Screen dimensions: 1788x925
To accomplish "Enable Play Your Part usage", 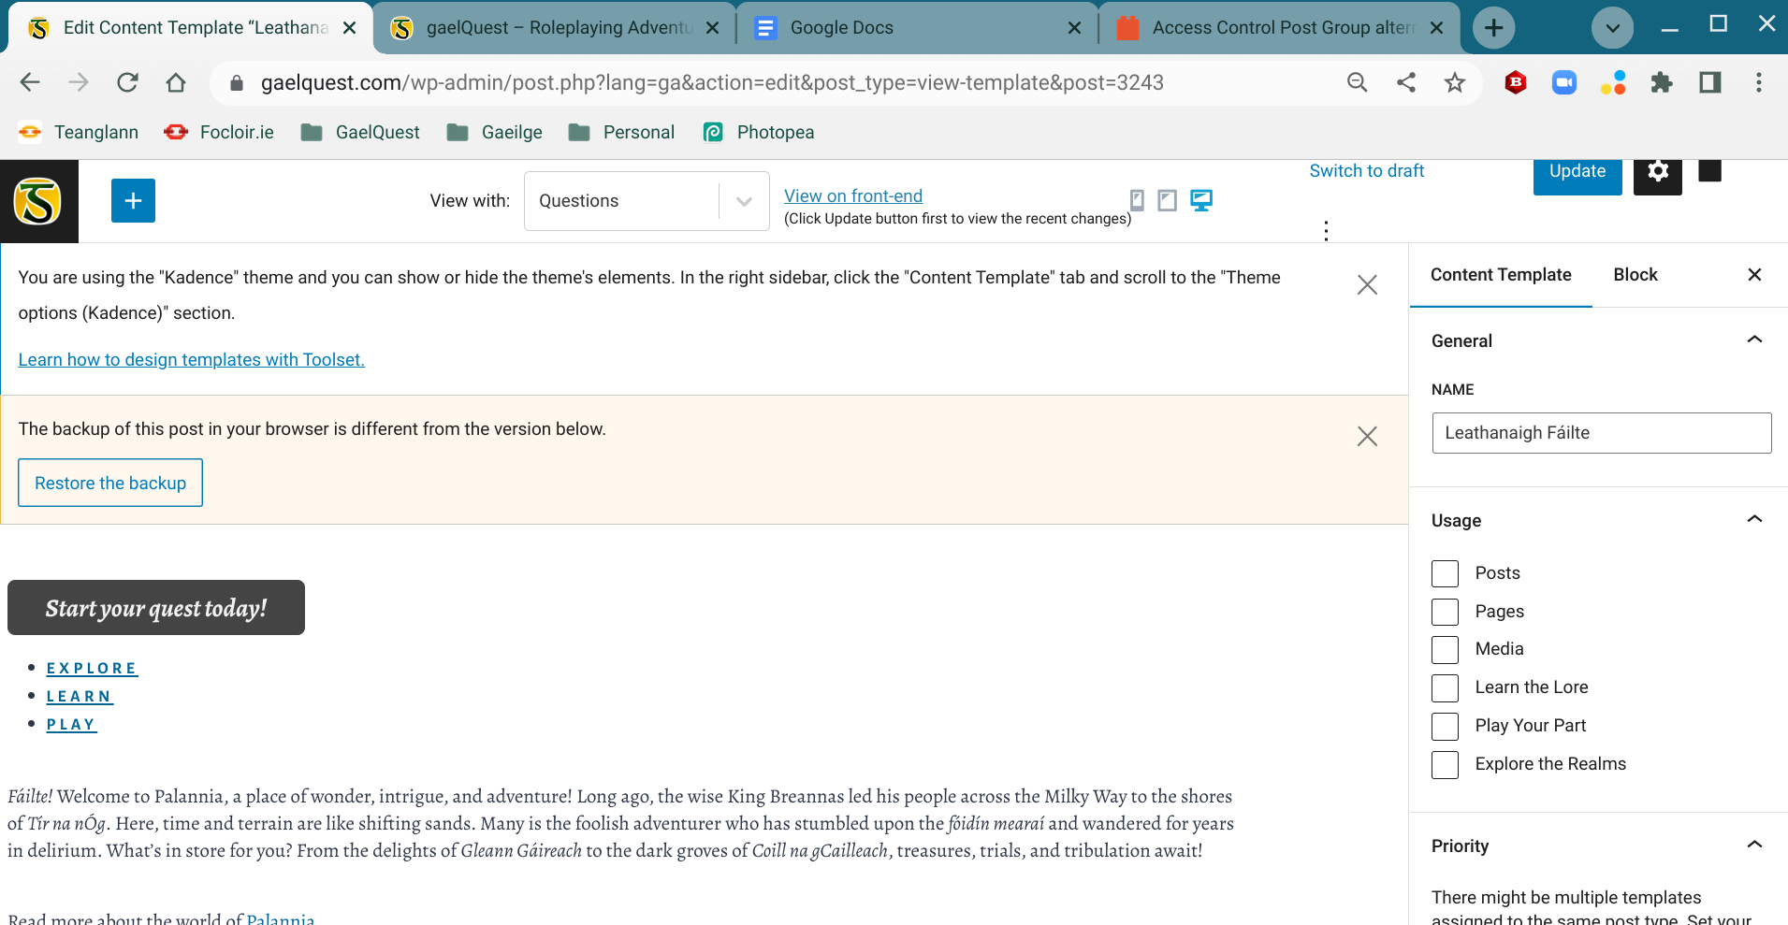I will click(x=1445, y=726).
